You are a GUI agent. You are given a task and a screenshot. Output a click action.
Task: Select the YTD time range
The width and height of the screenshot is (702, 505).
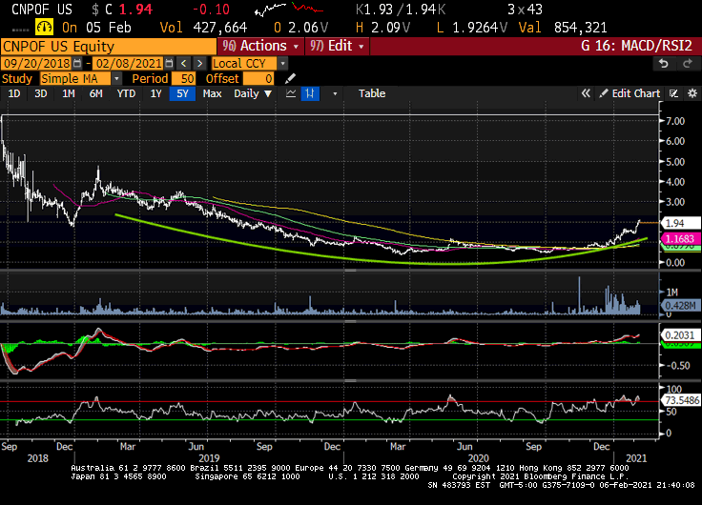pyautogui.click(x=126, y=93)
